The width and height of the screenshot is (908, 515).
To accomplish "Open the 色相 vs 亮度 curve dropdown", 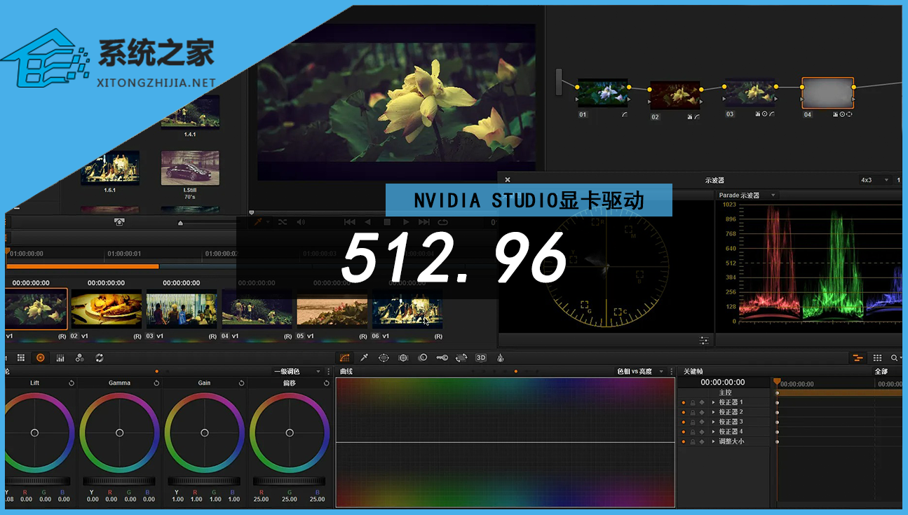I will (x=661, y=371).
